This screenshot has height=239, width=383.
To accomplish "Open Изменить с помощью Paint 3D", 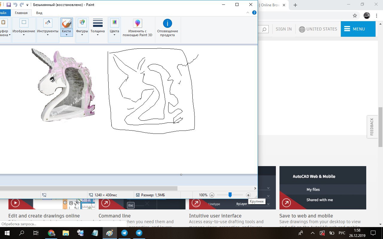I will [137, 27].
